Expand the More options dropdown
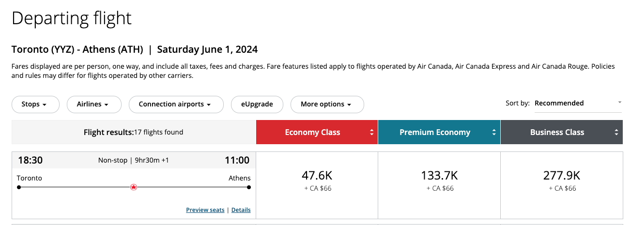631x225 pixels. [x=326, y=104]
